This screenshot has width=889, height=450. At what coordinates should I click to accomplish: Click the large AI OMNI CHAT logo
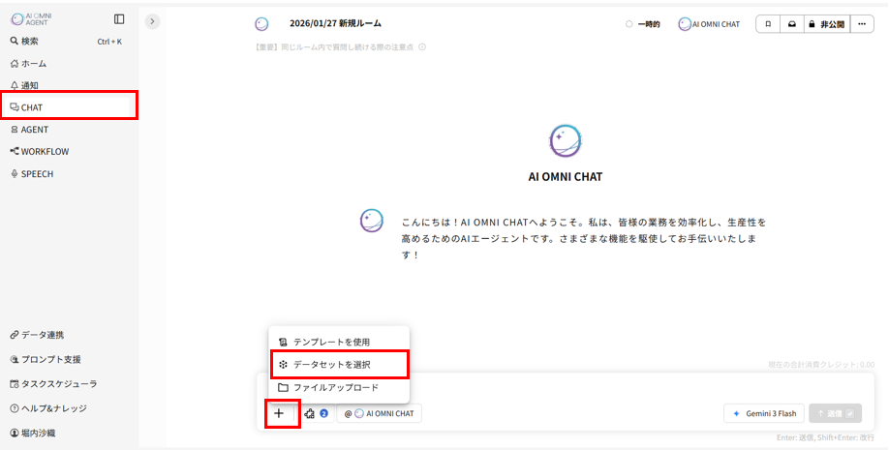coord(566,141)
